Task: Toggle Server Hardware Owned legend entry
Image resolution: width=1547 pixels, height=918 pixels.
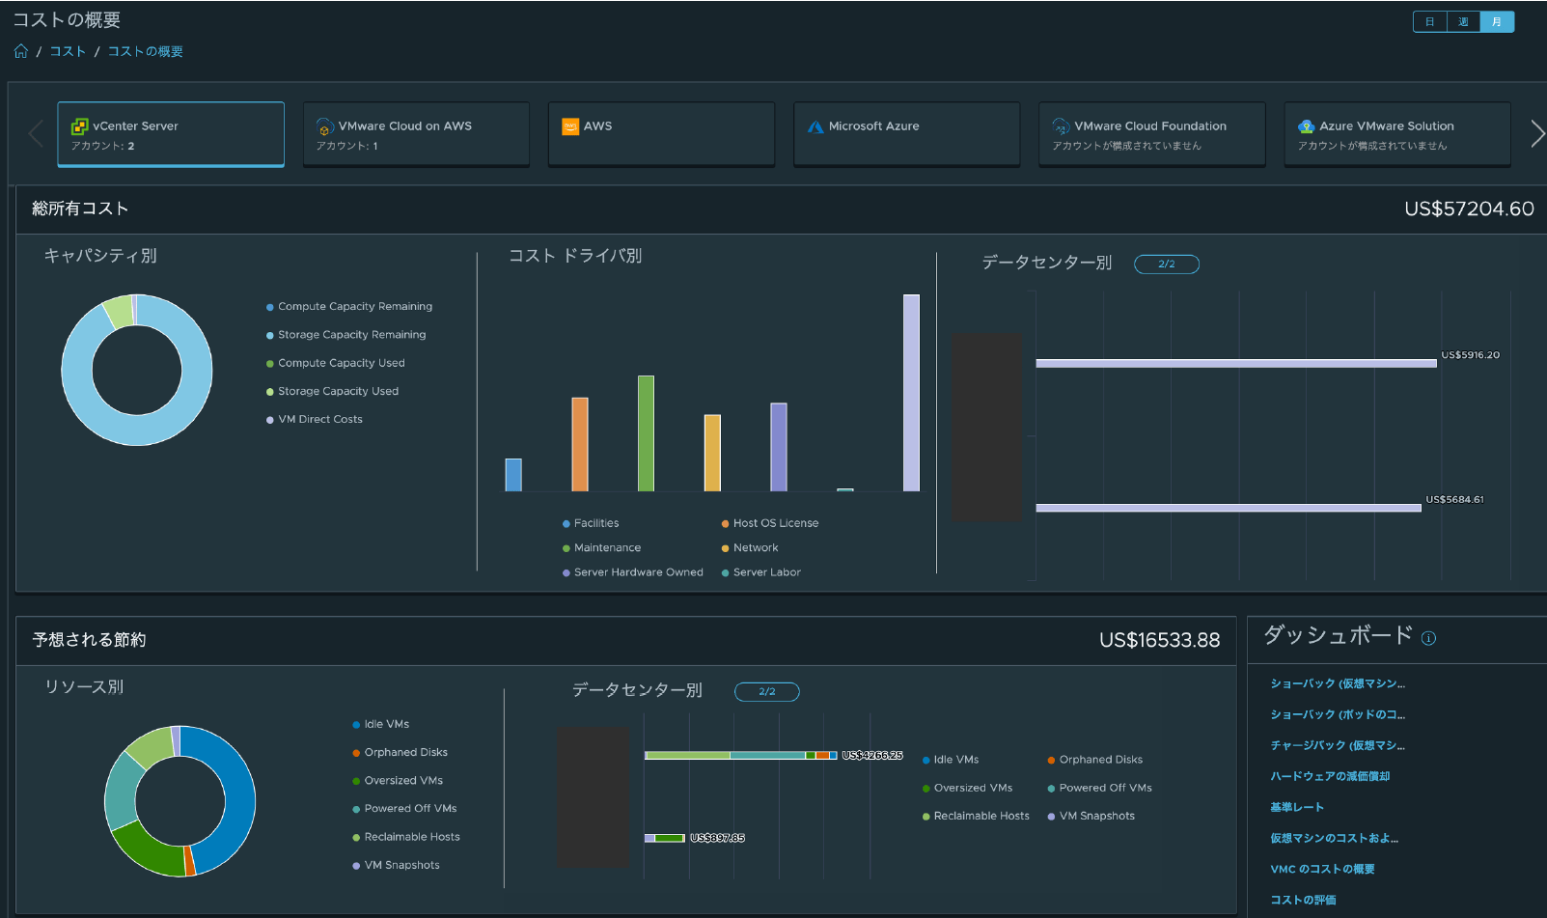Action: tap(633, 572)
